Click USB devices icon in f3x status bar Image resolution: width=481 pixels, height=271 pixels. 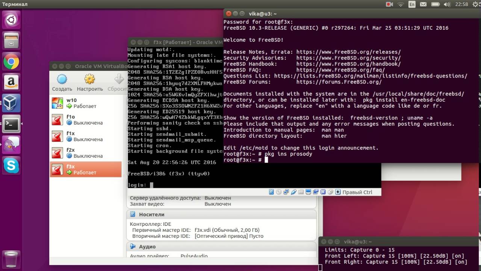[x=293, y=192]
